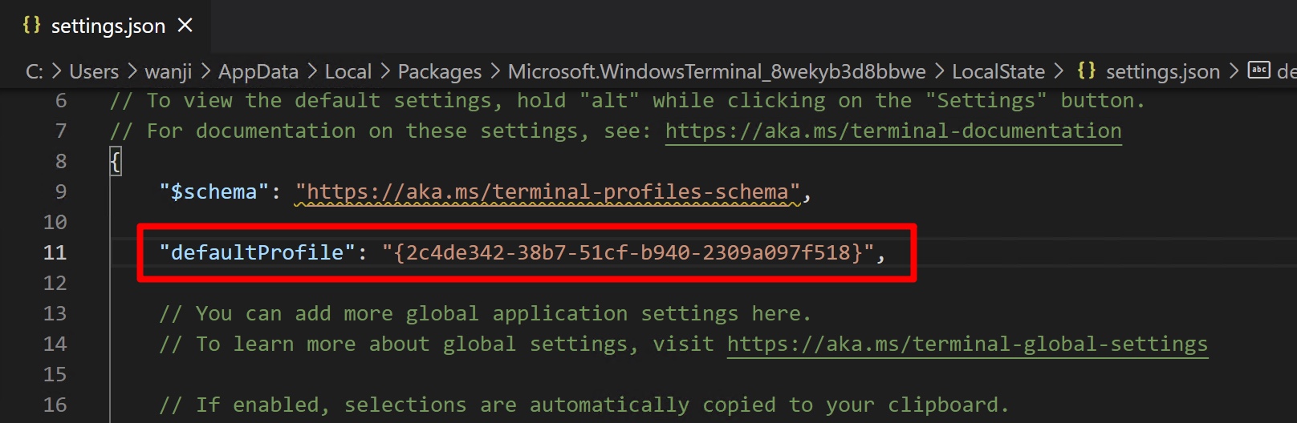Open the Users breadcrumb segment
Screen dimensions: 1297x423
pos(94,72)
